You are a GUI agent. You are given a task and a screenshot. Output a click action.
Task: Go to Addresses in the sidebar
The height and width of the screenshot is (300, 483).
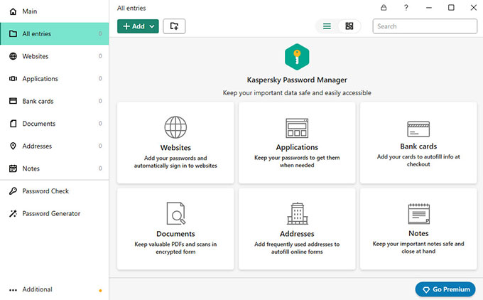point(54,146)
